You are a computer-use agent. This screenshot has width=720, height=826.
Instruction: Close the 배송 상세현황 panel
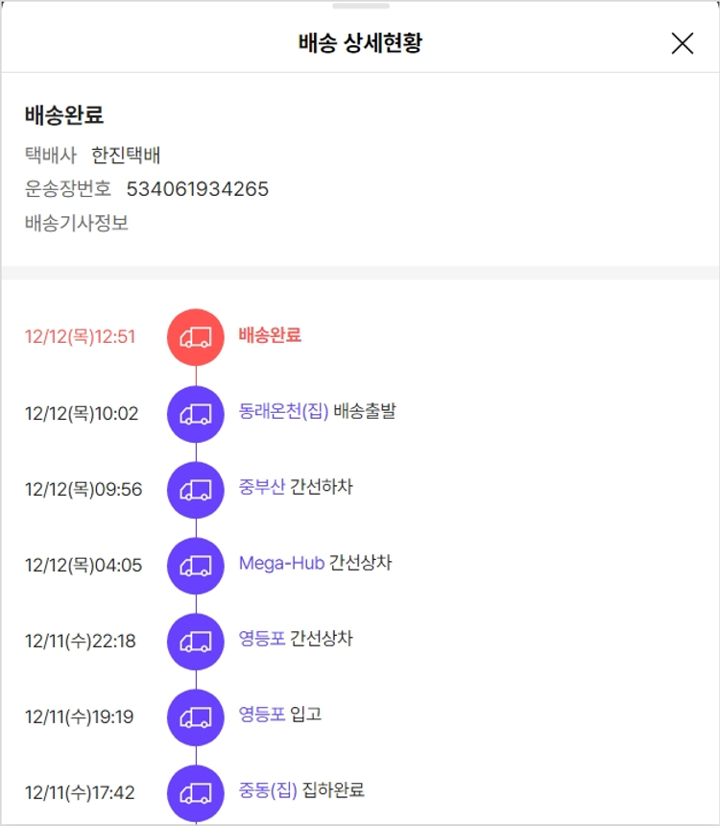click(x=682, y=43)
